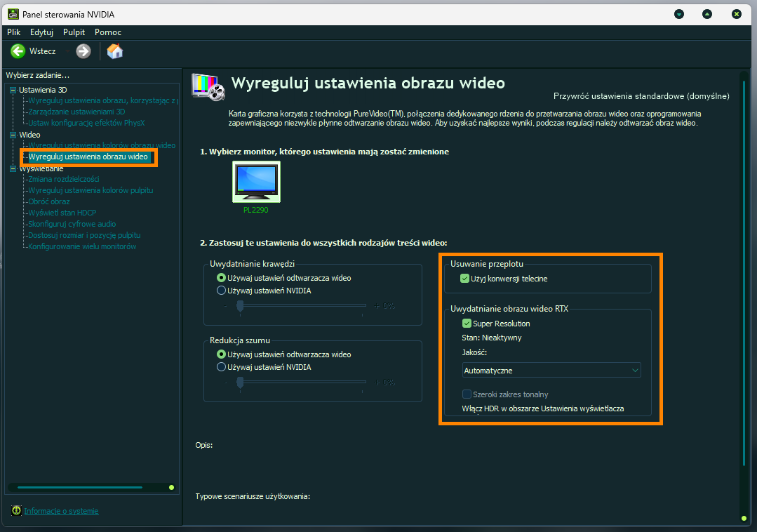The width and height of the screenshot is (757, 532).
Task: Select edge enhancement NVIDIA settings radio
Action: 221,291
